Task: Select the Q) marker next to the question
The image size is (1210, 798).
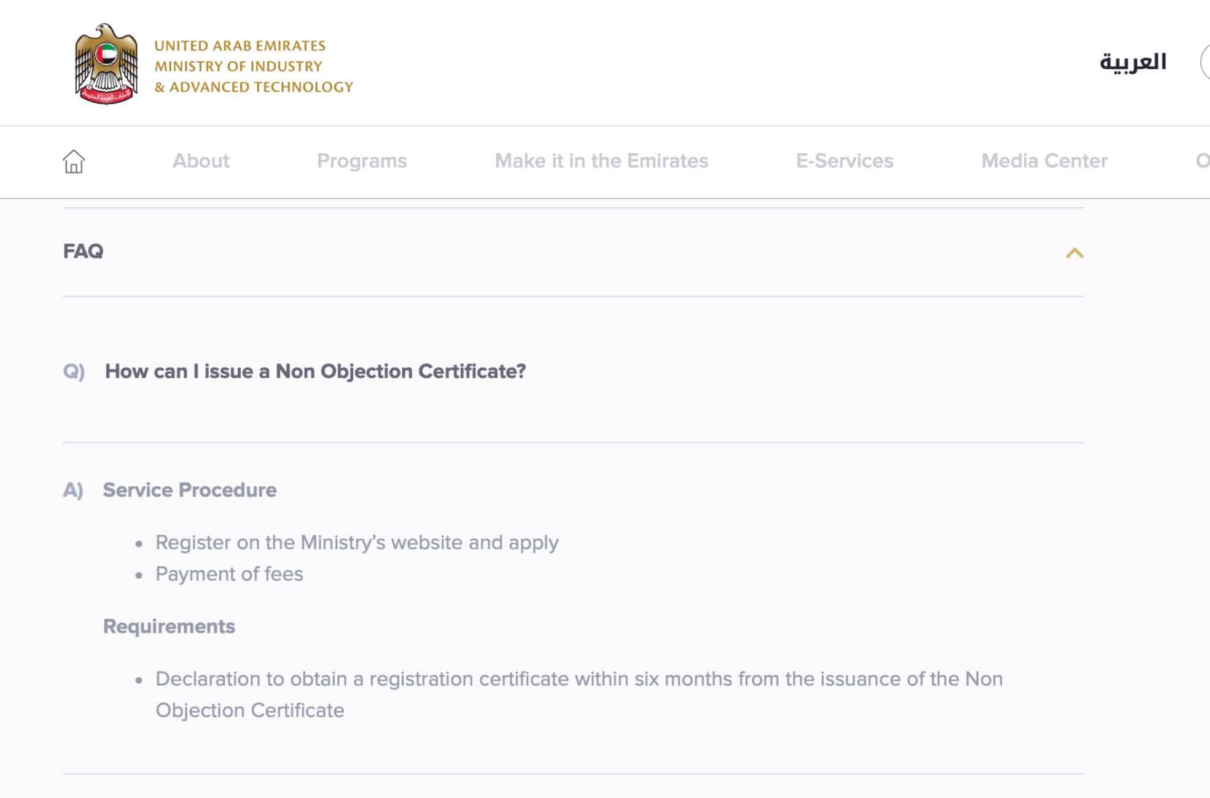Action: point(74,370)
